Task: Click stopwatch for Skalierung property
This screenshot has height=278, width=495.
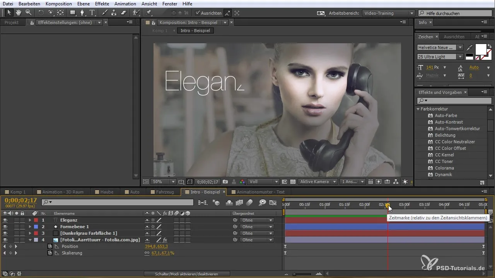Action: [x=49, y=253]
